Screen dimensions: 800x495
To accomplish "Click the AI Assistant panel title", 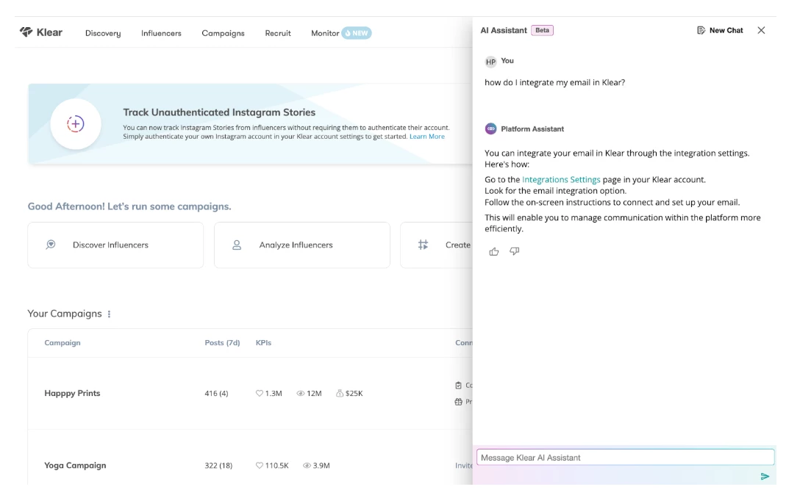I will (504, 31).
